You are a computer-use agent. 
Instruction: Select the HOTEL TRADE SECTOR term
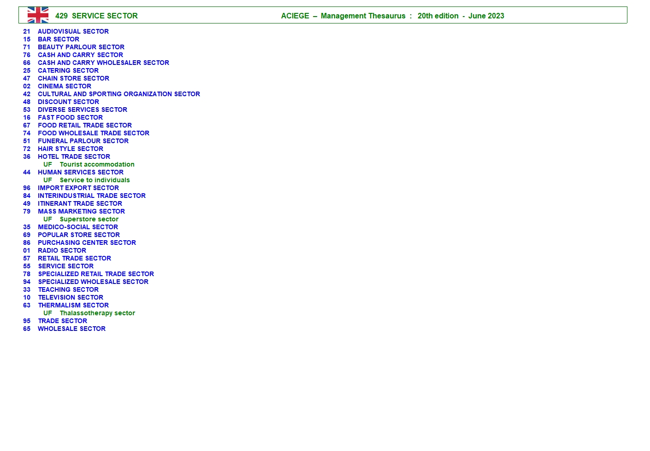click(x=74, y=156)
